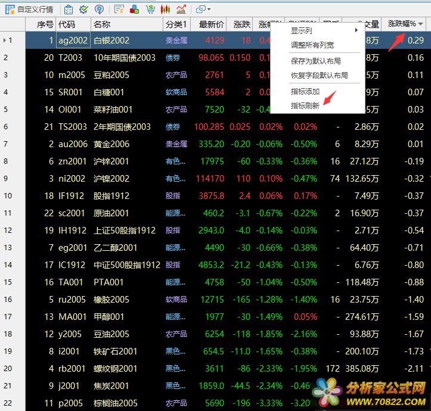Click the blue head with gear icon
The width and height of the screenshot is (431, 411).
point(99,10)
